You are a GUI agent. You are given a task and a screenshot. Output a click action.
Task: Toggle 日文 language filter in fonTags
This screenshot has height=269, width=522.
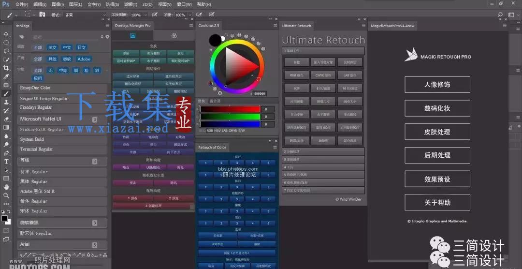[x=82, y=48]
